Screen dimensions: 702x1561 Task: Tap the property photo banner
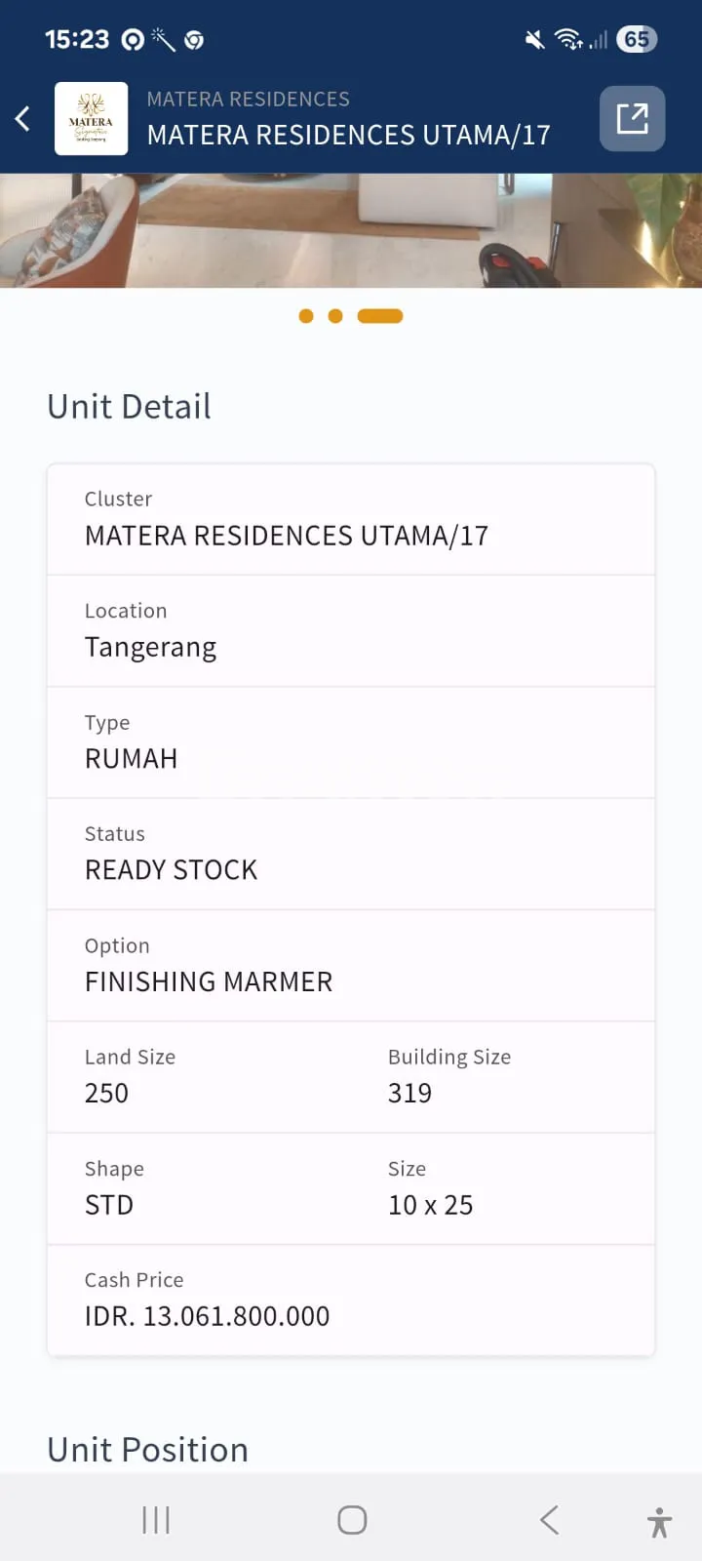pos(351,230)
